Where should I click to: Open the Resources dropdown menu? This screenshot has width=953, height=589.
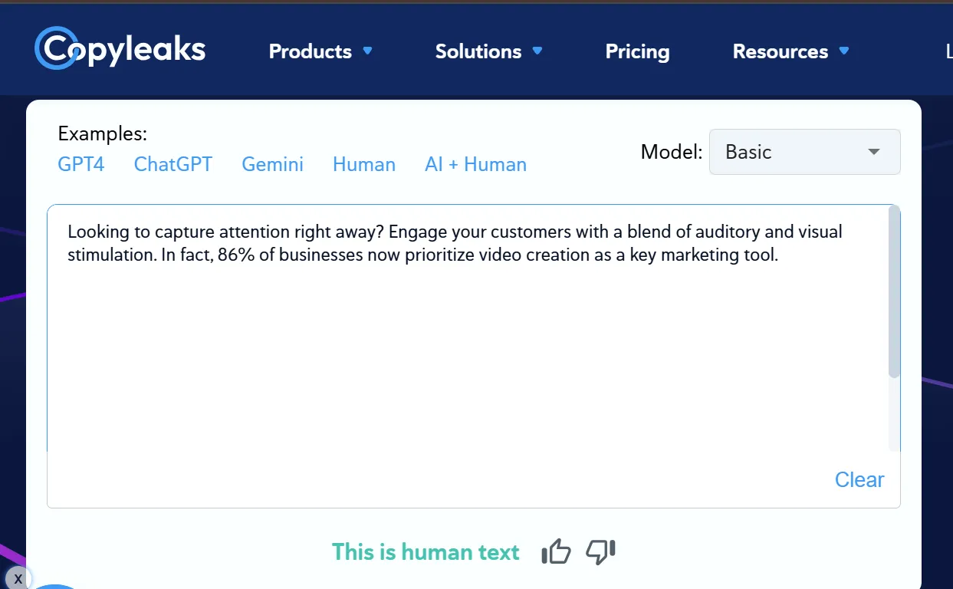[x=791, y=51]
